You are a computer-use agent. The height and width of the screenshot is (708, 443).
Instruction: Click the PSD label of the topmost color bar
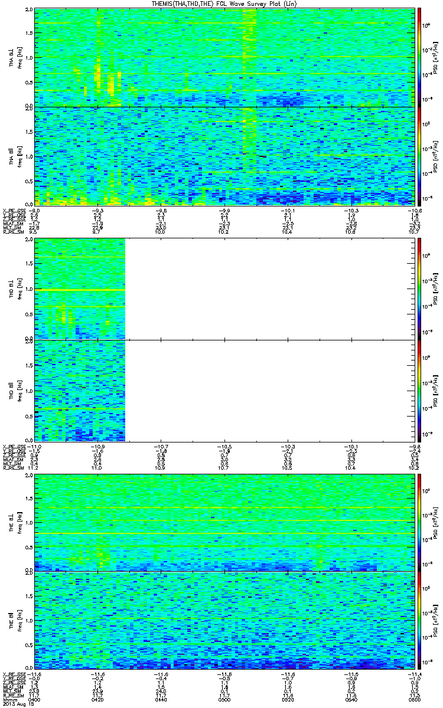pyautogui.click(x=435, y=57)
